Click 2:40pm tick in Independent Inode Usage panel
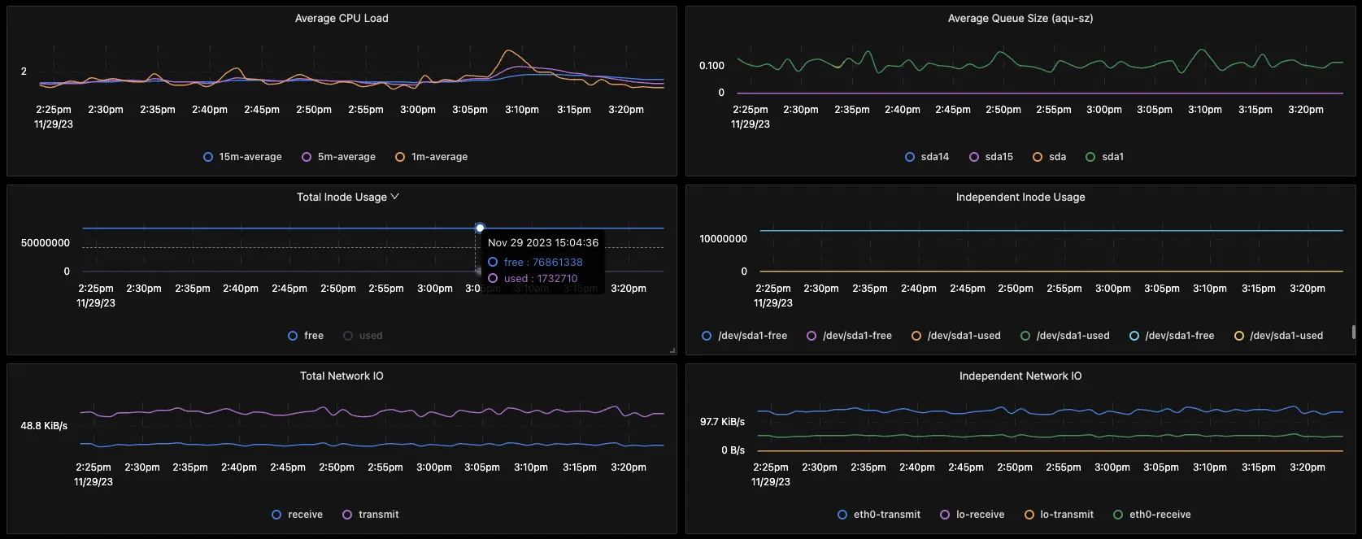The image size is (1362, 539). click(918, 289)
